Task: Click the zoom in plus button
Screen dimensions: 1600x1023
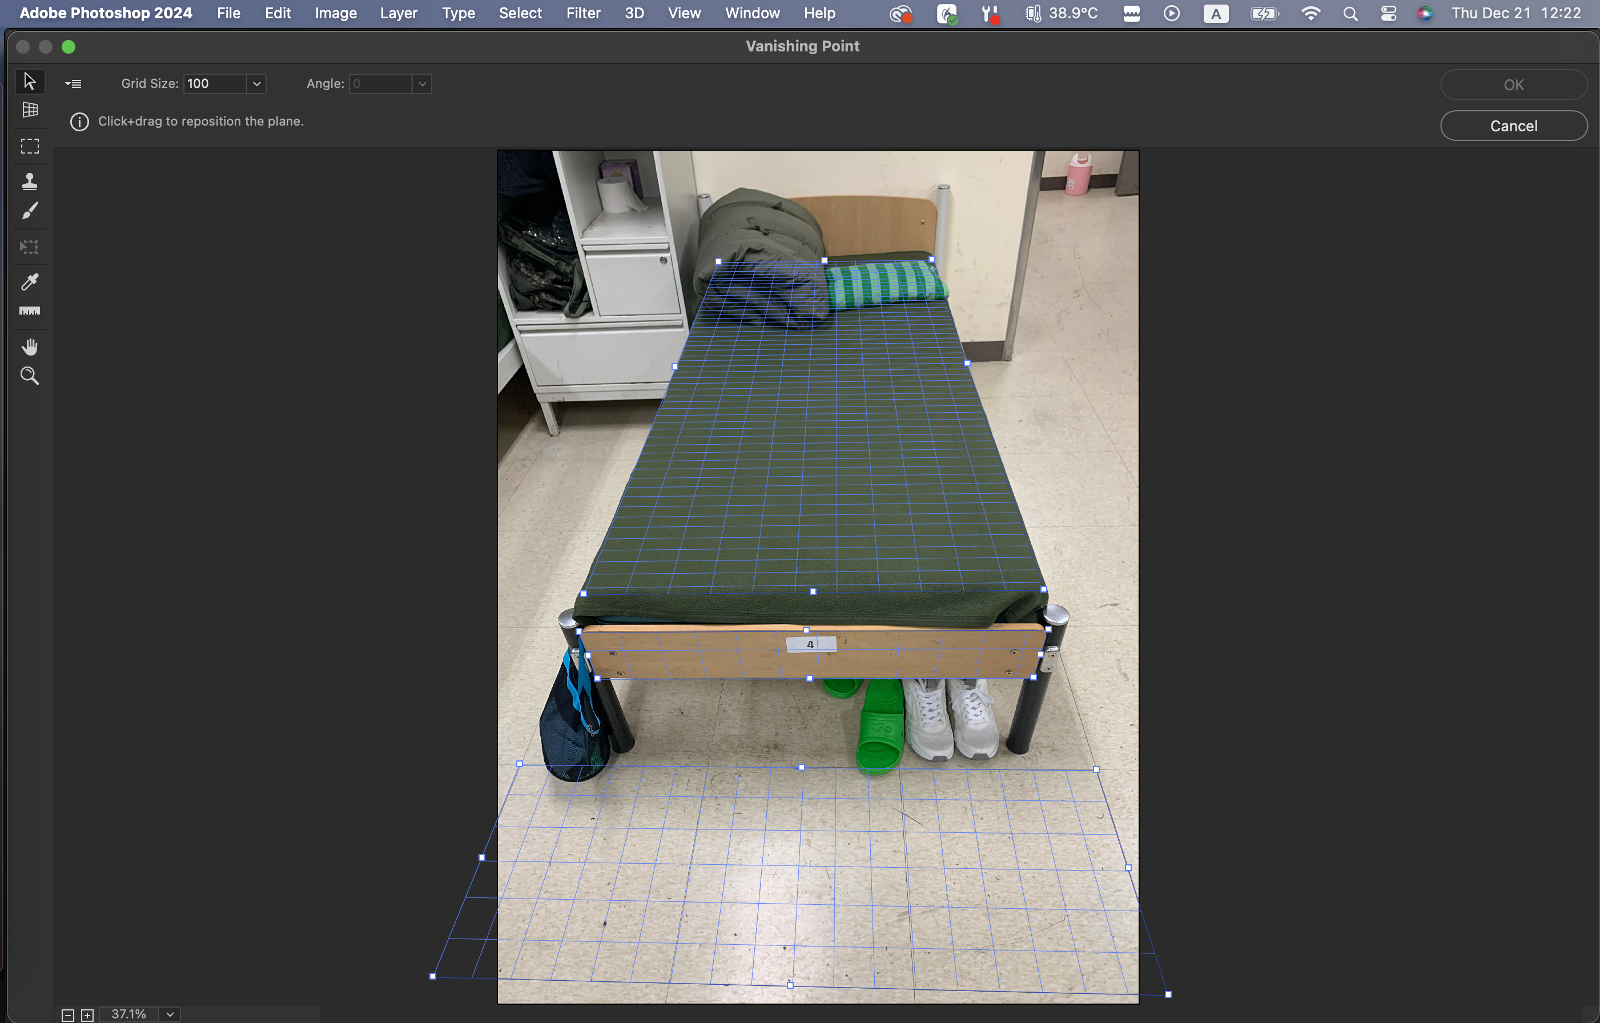Action: [x=87, y=1015]
